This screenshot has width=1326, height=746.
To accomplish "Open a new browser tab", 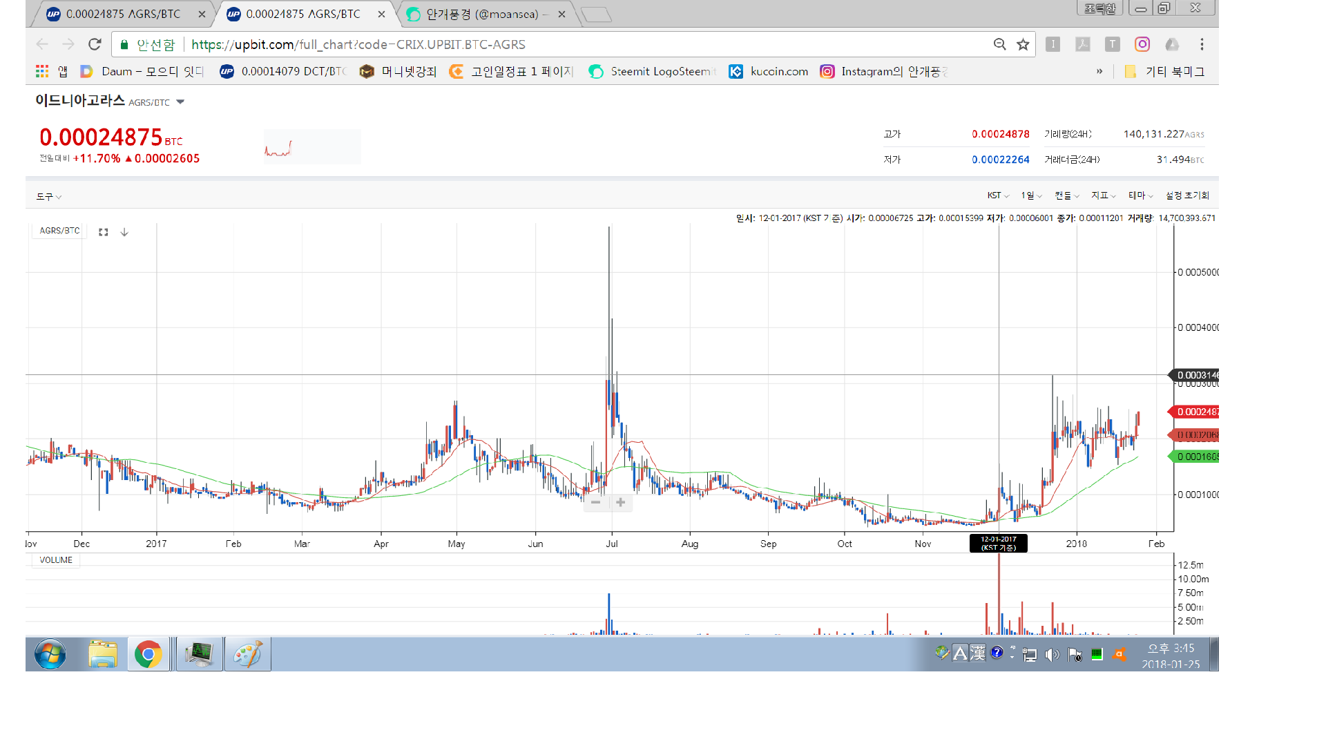I will click(596, 15).
